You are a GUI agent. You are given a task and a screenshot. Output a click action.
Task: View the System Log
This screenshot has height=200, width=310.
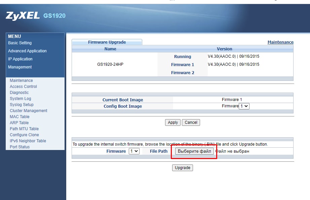[21, 98]
